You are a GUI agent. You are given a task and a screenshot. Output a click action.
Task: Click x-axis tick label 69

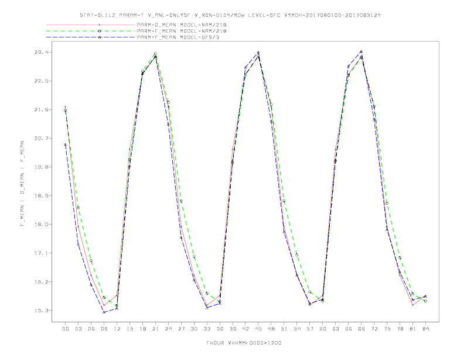click(x=361, y=329)
